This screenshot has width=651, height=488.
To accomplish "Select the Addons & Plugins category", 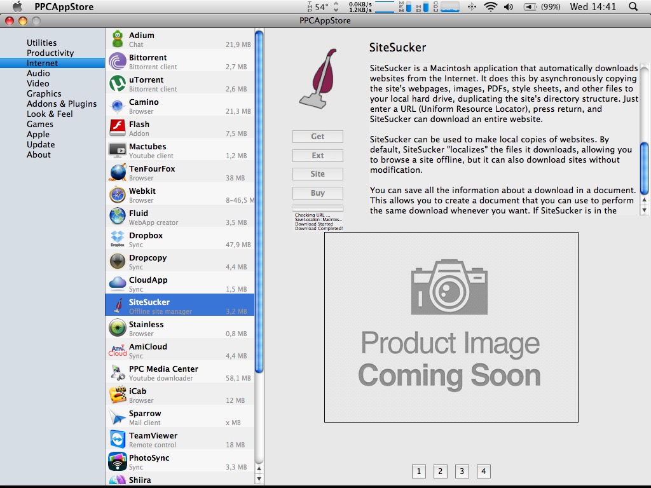I will 62,104.
